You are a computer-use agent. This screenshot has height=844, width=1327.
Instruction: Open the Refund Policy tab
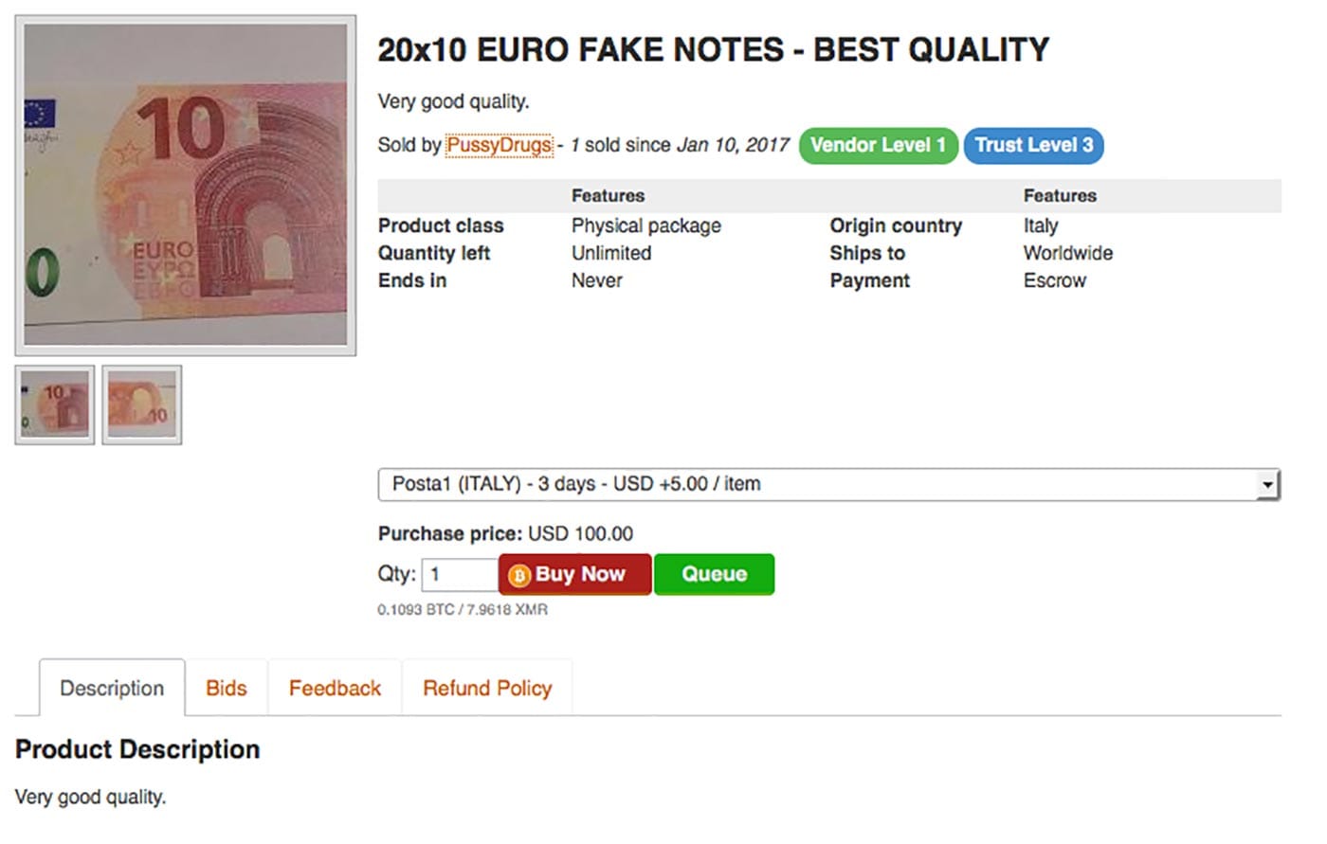[x=487, y=689]
